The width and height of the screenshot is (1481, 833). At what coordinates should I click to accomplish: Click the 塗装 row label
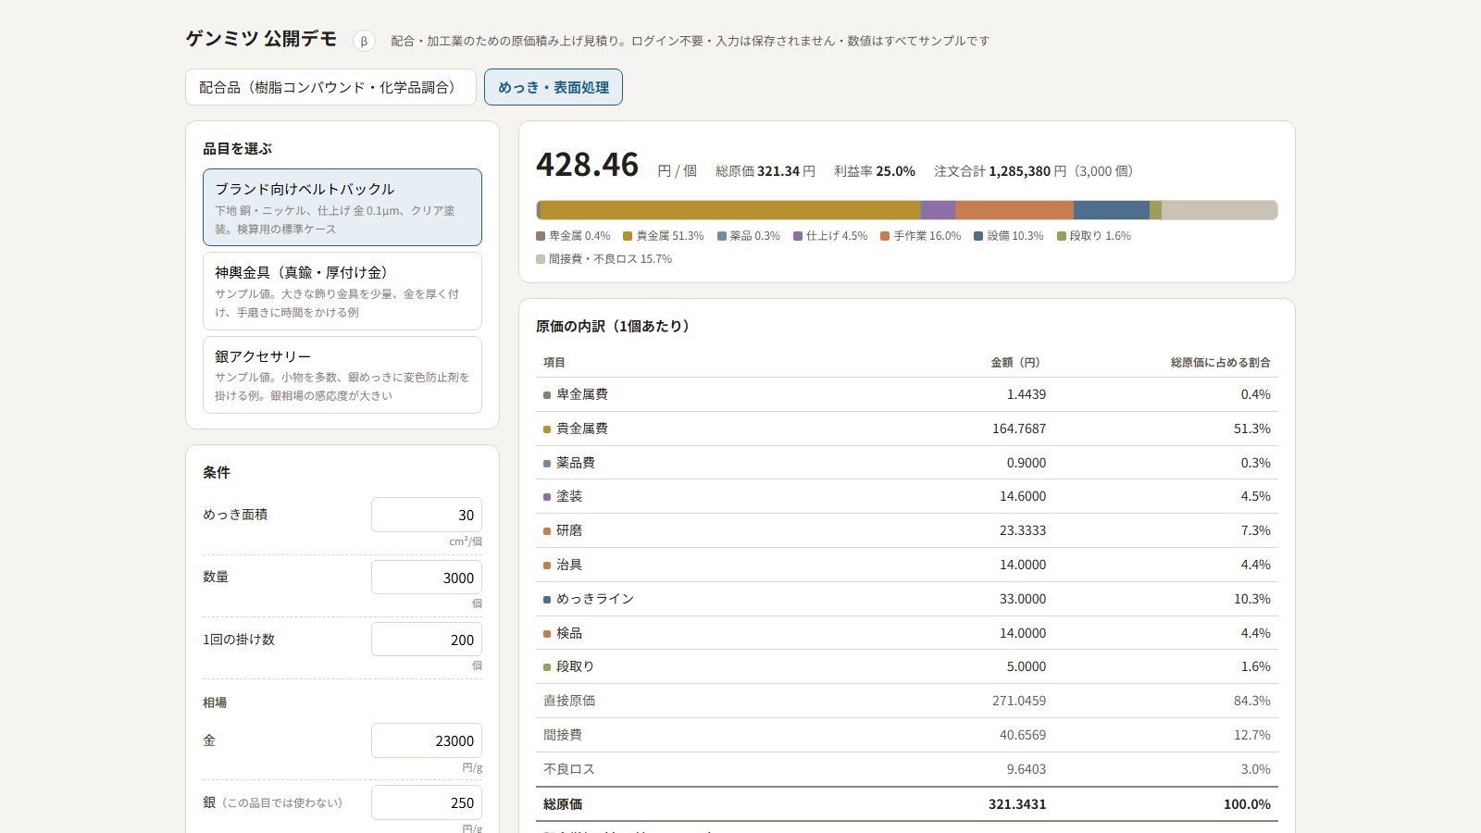(569, 496)
